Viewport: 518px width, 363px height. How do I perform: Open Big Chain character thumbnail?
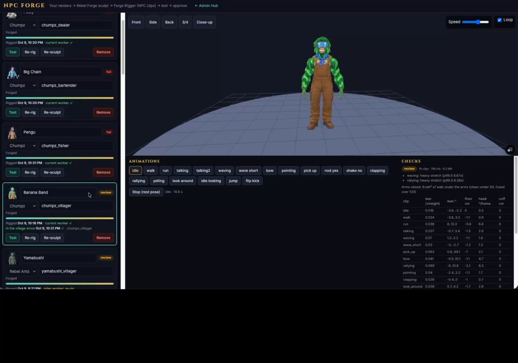[13, 72]
